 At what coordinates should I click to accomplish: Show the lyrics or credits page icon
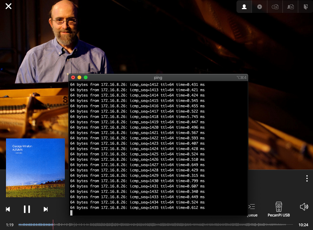tap(305, 7)
